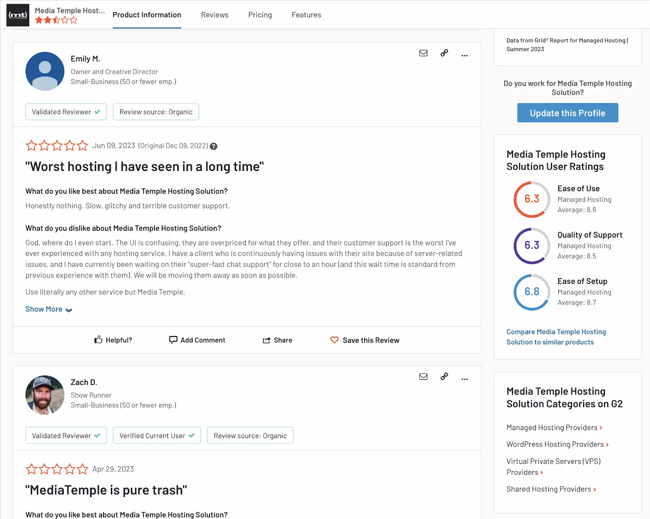
Task: Go to the Pricing tab
Action: (260, 15)
